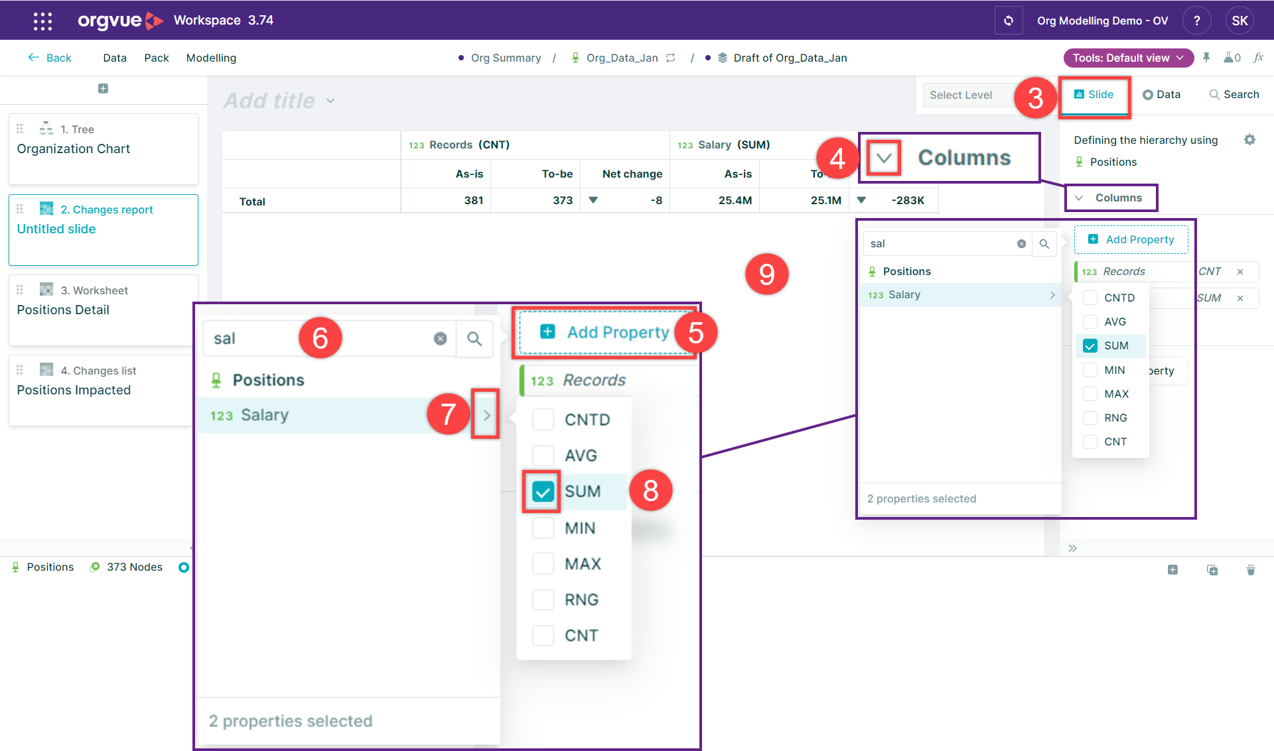Open the app launcher grid icon
This screenshot has height=751, width=1274.
coord(42,21)
